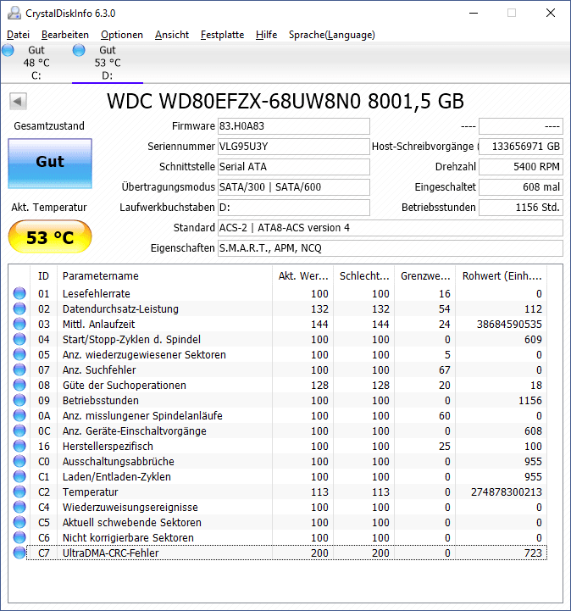Open the Optionen menu
The image size is (571, 611).
tap(121, 35)
